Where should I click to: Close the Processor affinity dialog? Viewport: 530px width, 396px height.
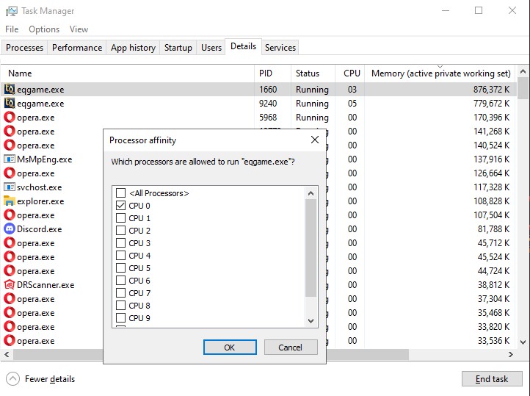[315, 140]
